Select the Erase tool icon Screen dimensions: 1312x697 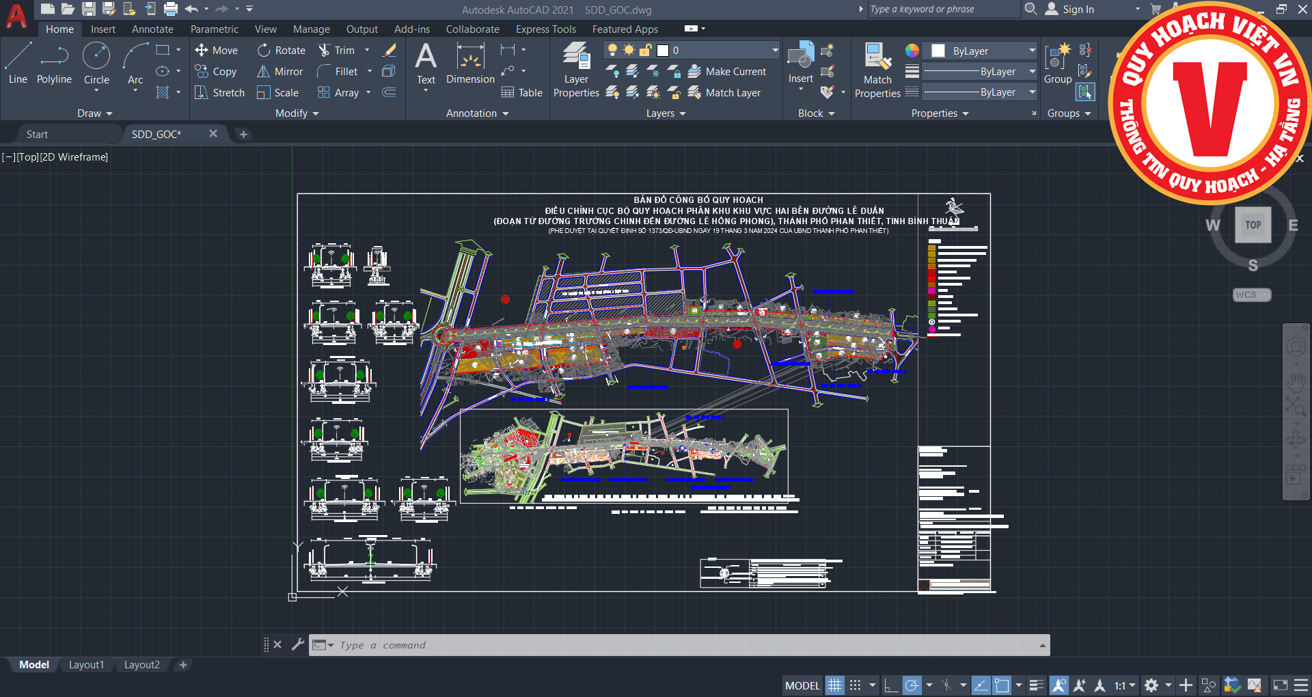[389, 51]
